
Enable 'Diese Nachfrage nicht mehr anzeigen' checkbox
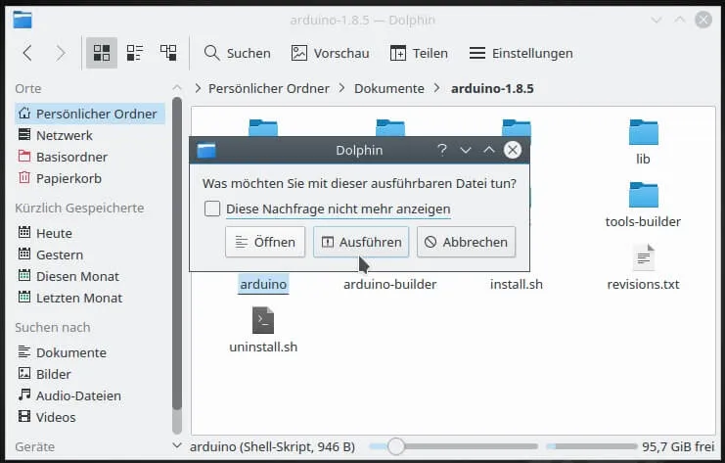click(x=211, y=208)
